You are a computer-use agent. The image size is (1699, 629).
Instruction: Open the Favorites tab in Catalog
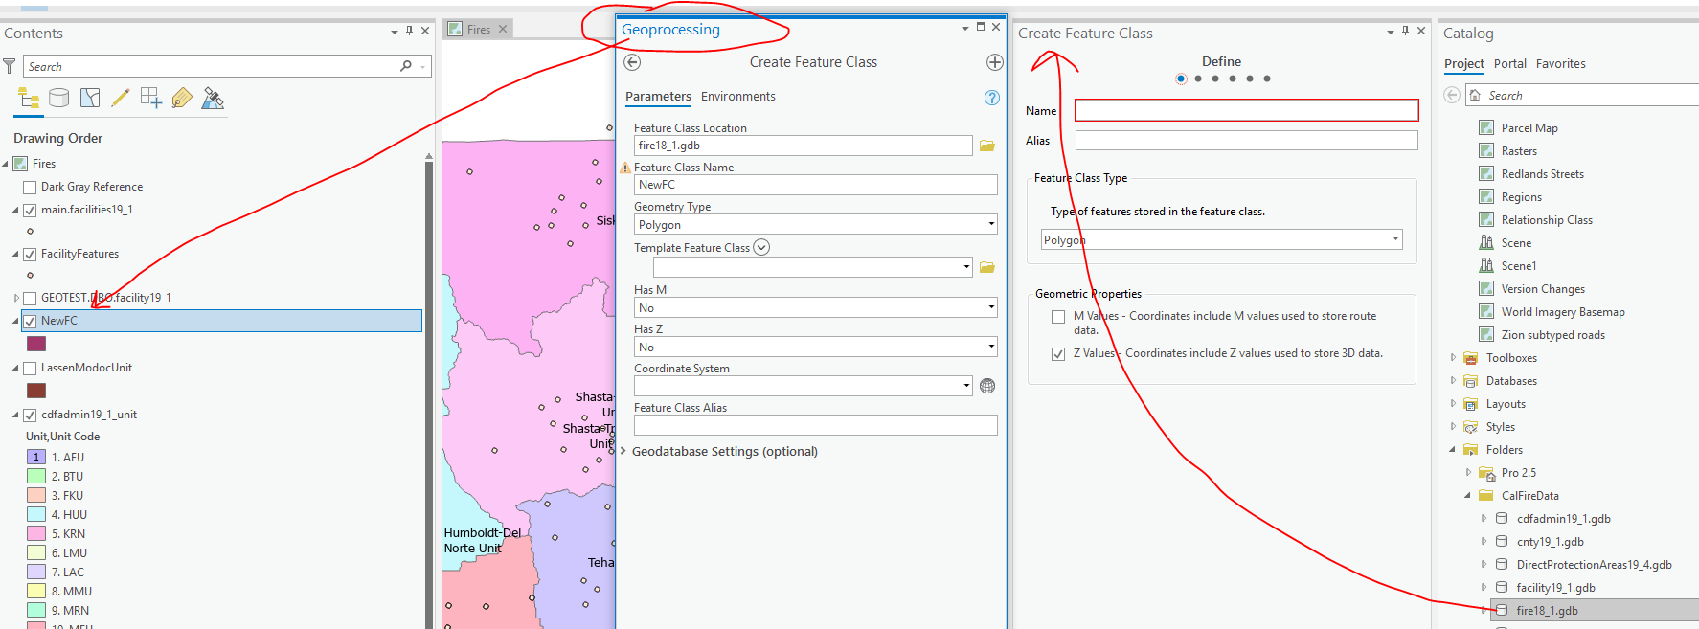click(x=1561, y=64)
